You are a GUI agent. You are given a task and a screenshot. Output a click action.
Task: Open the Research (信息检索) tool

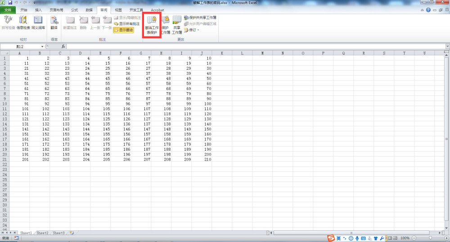click(x=23, y=20)
